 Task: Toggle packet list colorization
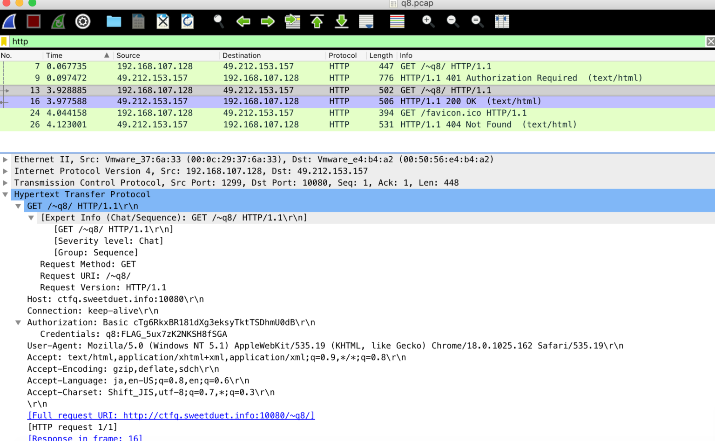(x=397, y=21)
